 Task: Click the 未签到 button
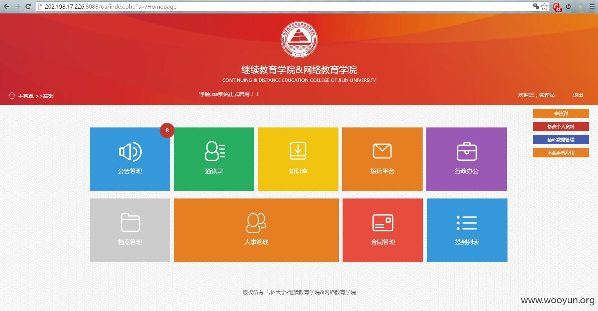561,113
